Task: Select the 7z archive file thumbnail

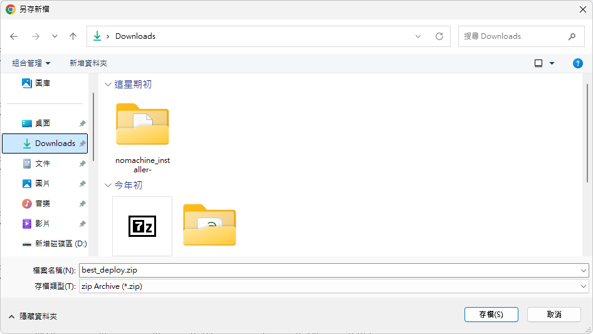Action: (142, 226)
